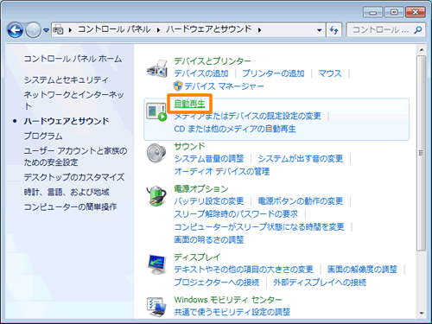This screenshot has height=324, width=432.
Task: Click メディアまたはデバイスの既定設定の変更
Action: tap(248, 116)
